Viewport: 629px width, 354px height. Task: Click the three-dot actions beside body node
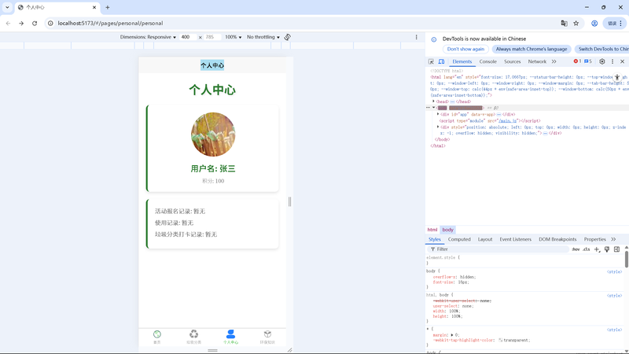428,108
